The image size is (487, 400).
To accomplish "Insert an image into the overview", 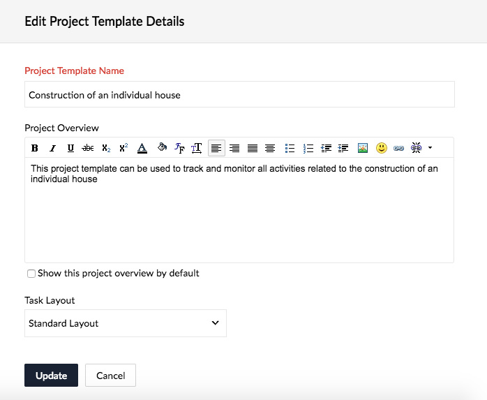I will [363, 148].
